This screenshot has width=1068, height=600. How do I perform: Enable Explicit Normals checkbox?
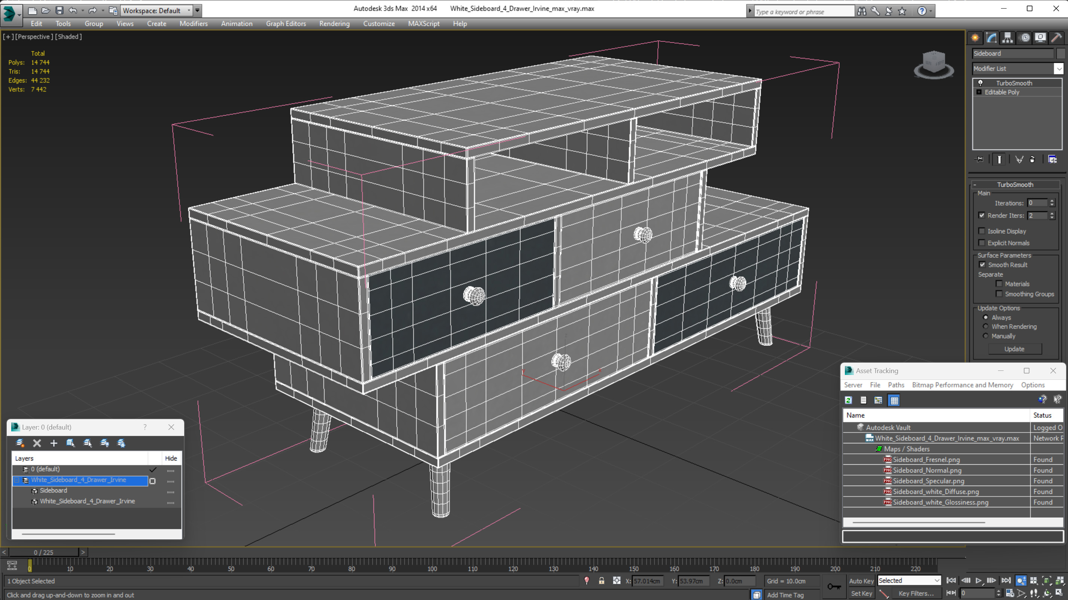(982, 243)
